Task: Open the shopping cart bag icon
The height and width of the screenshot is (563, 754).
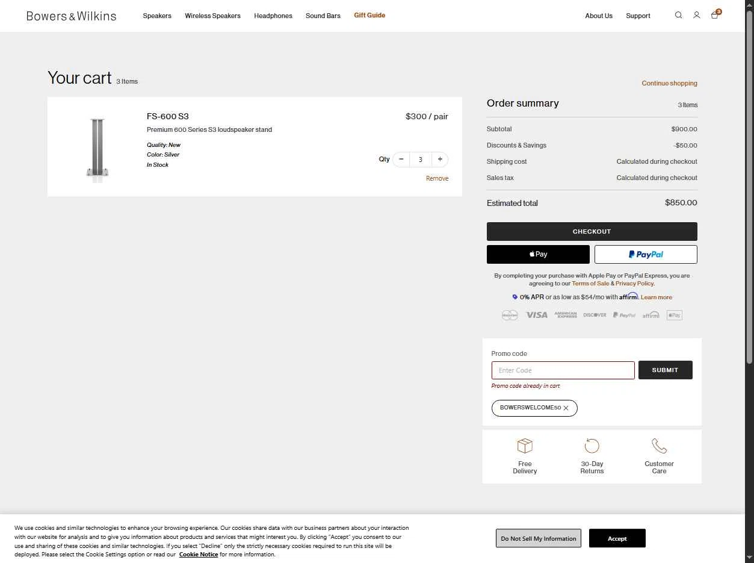Action: [x=715, y=15]
